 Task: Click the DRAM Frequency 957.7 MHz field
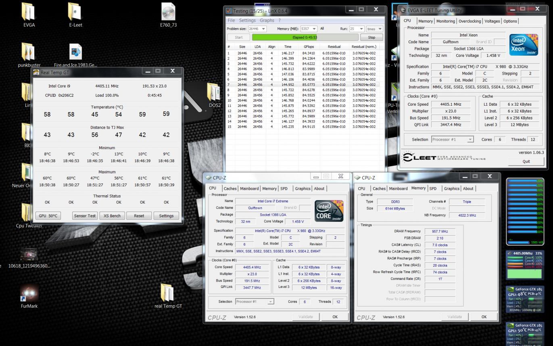440,231
